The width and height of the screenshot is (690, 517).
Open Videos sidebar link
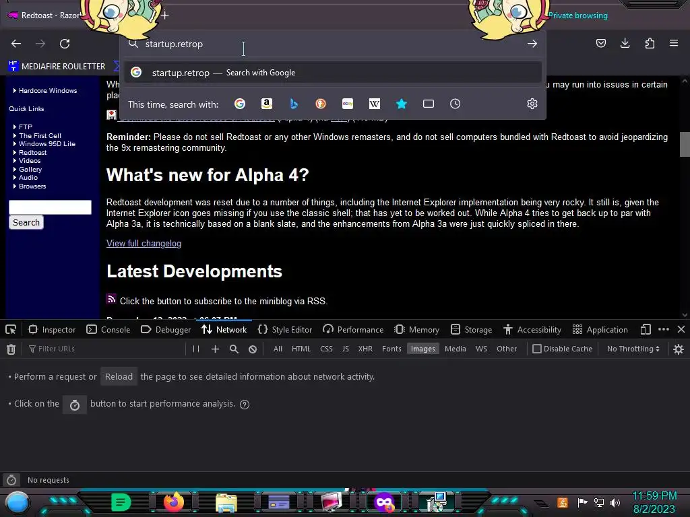[30, 160]
